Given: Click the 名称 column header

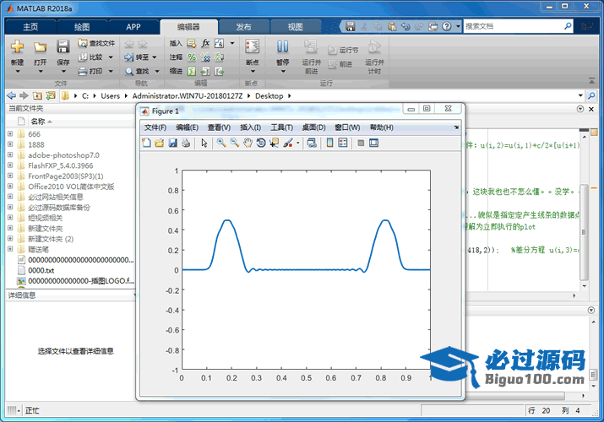Looking at the screenshot, I should pyautogui.click(x=38, y=122).
